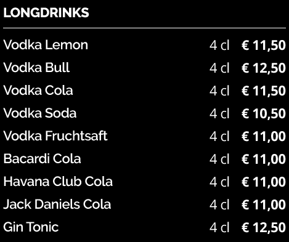Choose Vodka Cola from the list

[38, 91]
